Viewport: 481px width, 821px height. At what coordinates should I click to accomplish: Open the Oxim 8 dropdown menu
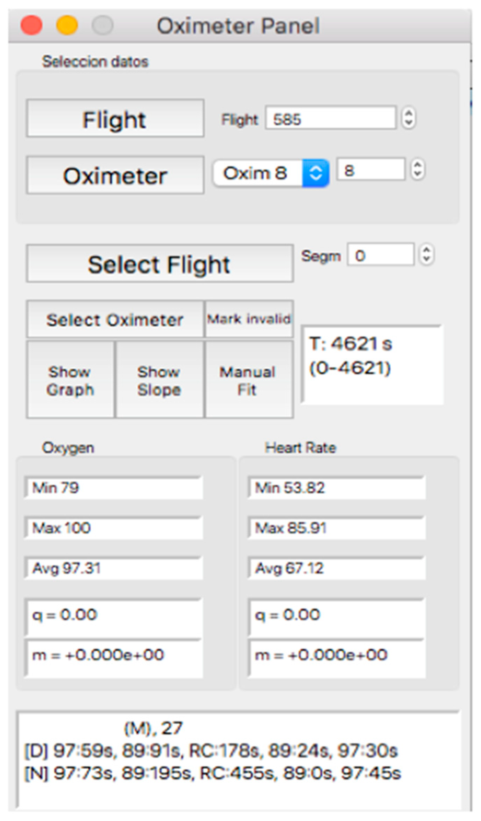[x=271, y=173]
